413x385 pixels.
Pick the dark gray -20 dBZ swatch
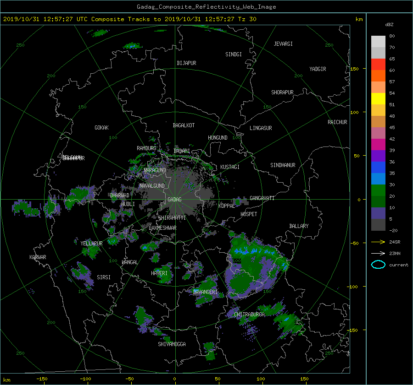[378, 224]
